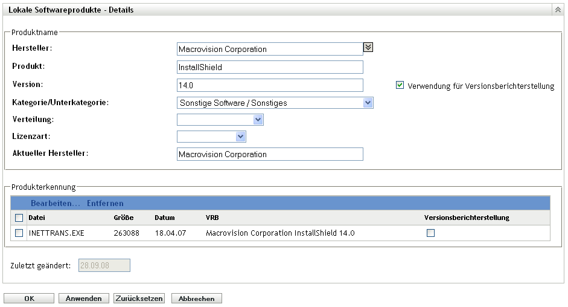Click the Entfernen menu link
This screenshot has width=568, height=307.
pyautogui.click(x=105, y=204)
